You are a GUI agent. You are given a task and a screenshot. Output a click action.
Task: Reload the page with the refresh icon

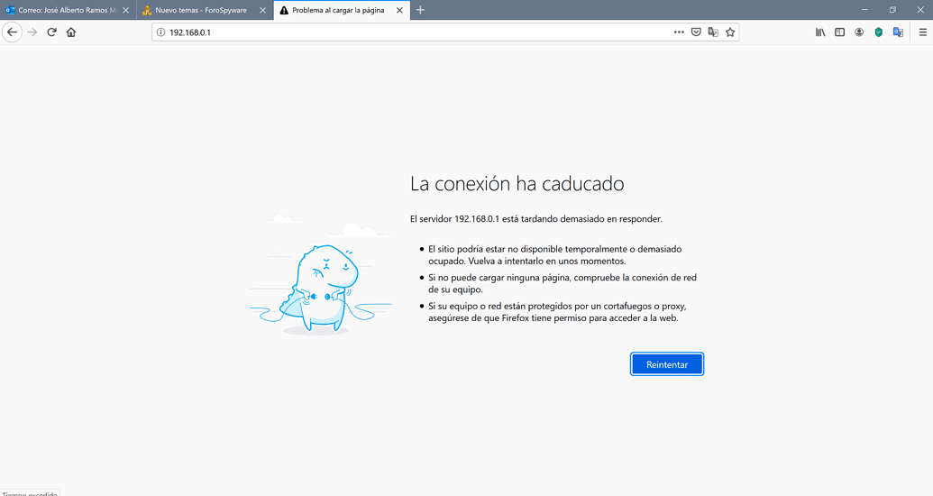(51, 32)
